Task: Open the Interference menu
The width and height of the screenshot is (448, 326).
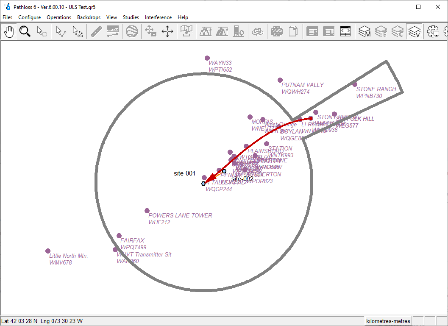Action: pos(158,17)
